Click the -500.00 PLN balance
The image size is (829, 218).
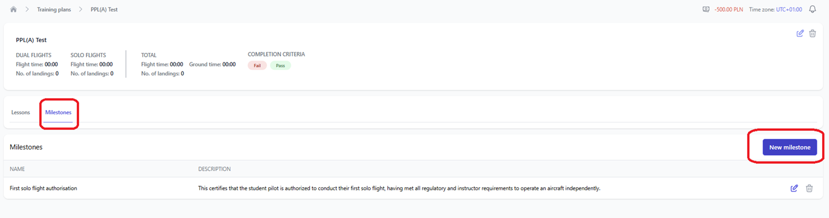point(729,10)
